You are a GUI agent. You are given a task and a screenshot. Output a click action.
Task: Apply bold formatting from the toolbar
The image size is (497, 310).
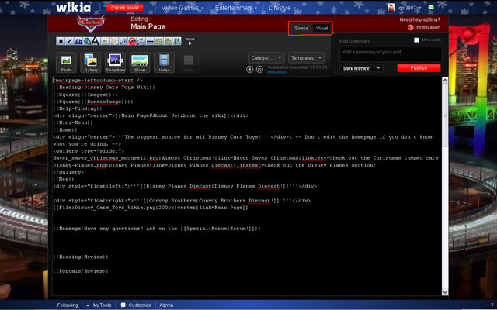pos(61,41)
